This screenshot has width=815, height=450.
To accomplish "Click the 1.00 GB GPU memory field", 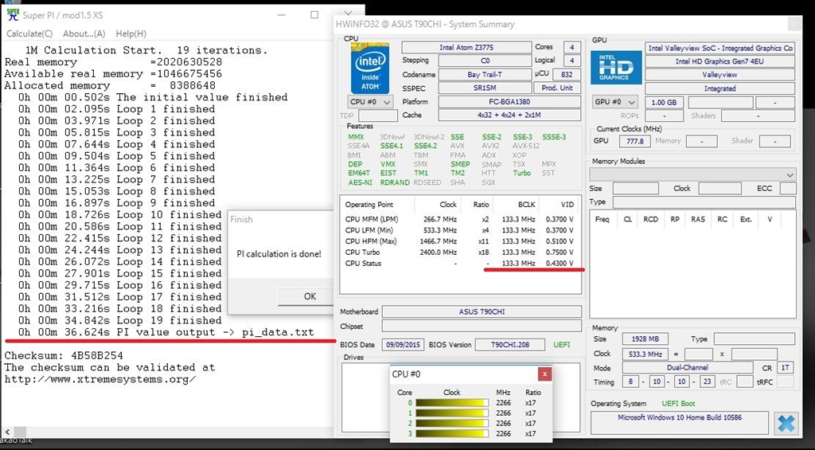I will click(664, 103).
